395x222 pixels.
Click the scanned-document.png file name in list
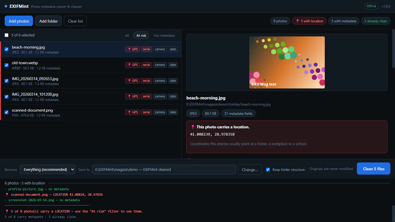[x=32, y=110]
